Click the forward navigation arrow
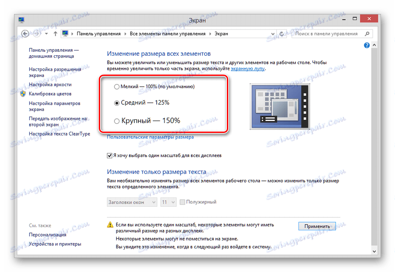Screen dimensions: 395x272 [36, 33]
